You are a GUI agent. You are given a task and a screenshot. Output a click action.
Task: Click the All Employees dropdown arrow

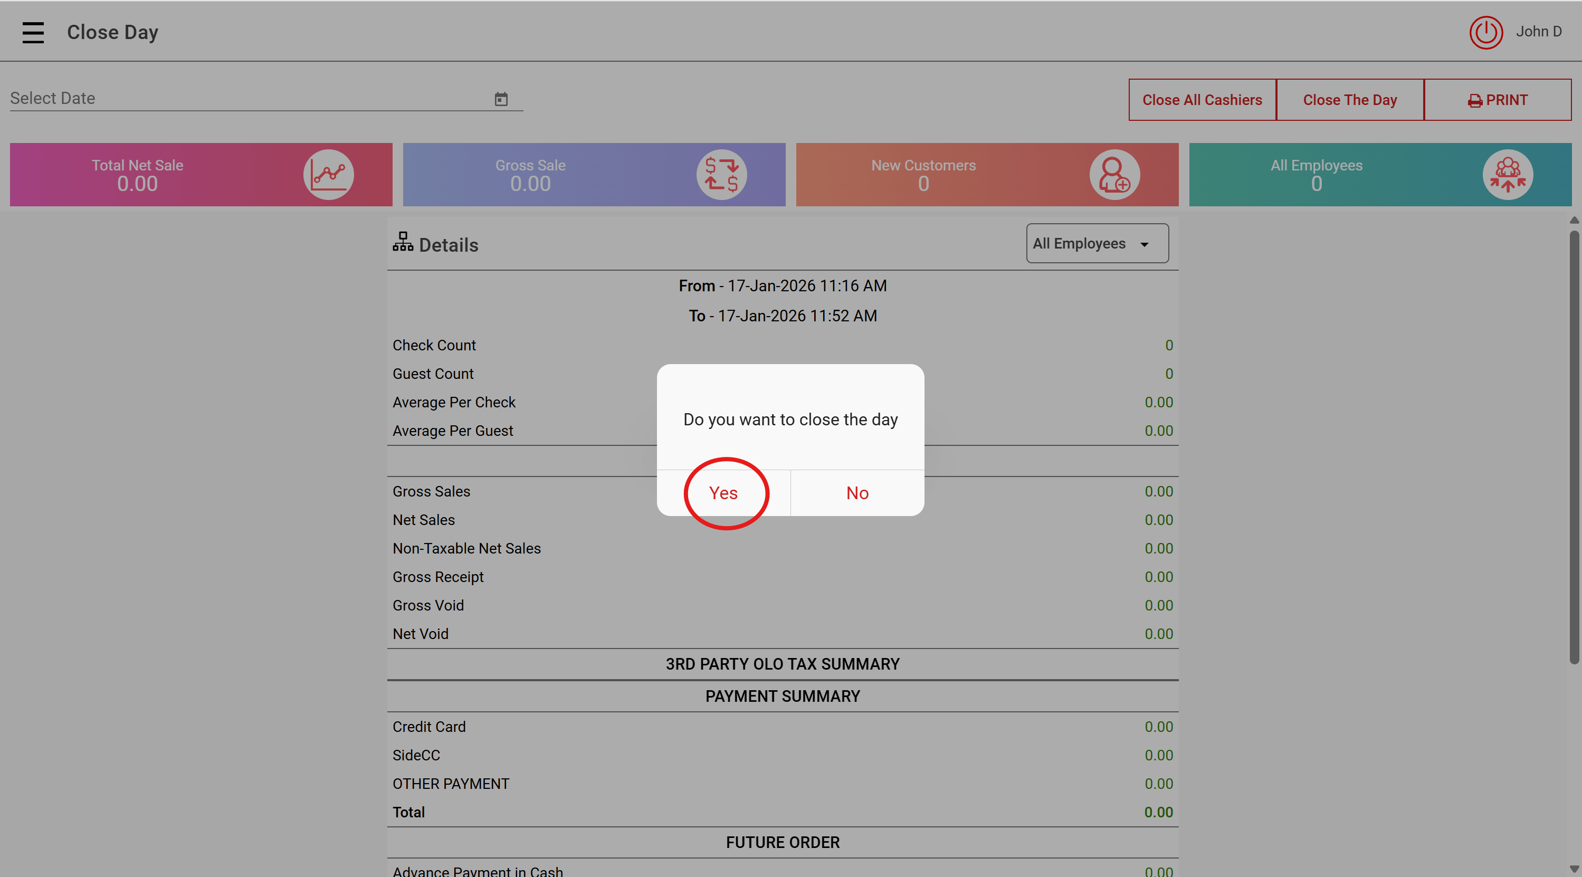1145,245
